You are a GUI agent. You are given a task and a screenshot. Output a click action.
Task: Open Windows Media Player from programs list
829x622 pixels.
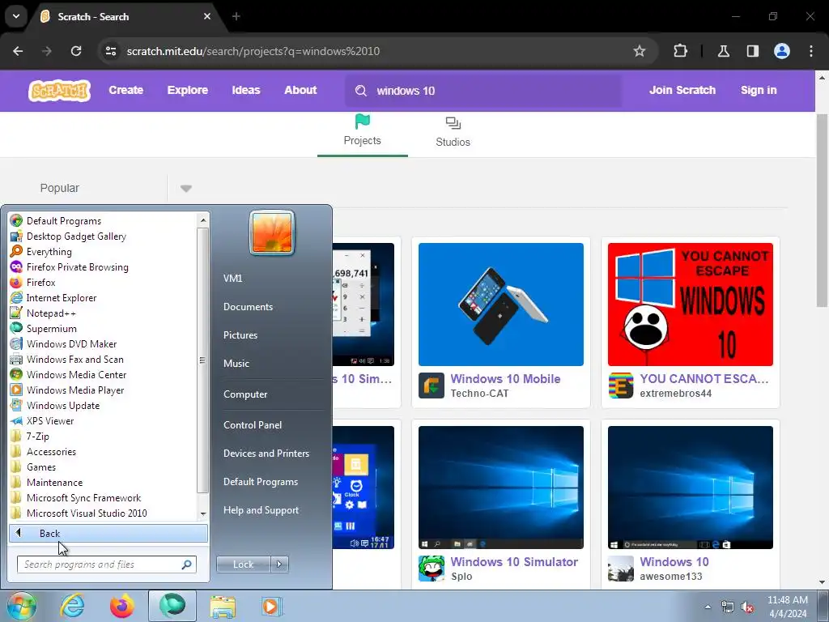[x=75, y=390]
